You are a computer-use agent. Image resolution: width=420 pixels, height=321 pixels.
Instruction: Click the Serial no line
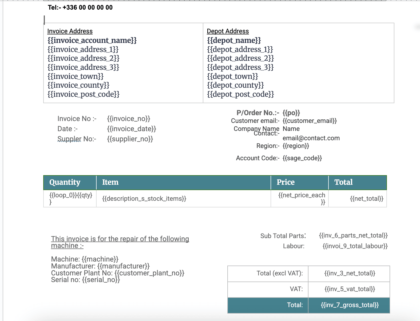pos(85,280)
